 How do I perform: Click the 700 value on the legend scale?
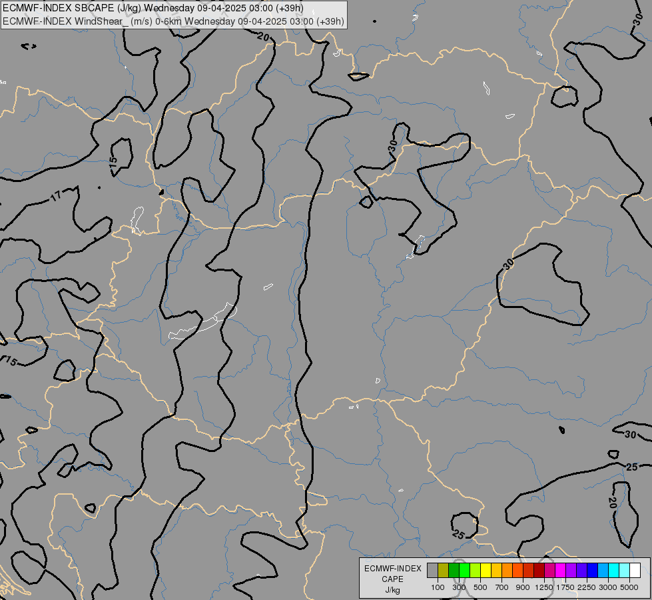[502, 587]
